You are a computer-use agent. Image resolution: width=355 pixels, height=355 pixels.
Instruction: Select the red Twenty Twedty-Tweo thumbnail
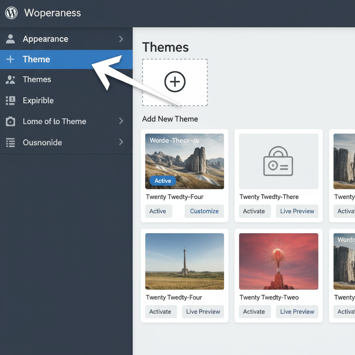278,261
